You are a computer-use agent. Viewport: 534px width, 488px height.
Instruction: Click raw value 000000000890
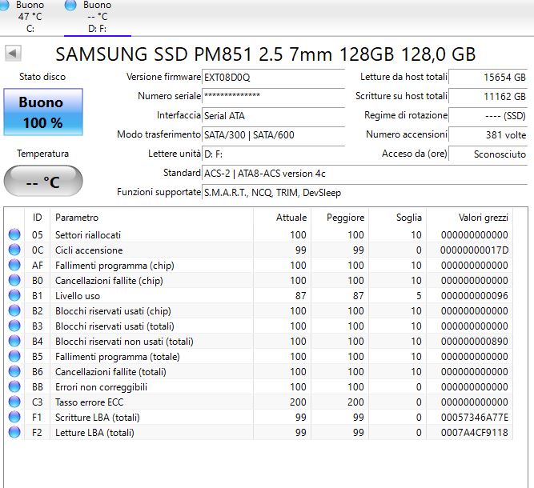click(474, 342)
